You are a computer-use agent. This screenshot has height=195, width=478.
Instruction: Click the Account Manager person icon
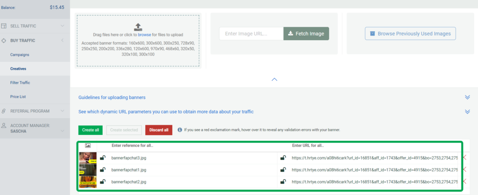(4, 125)
